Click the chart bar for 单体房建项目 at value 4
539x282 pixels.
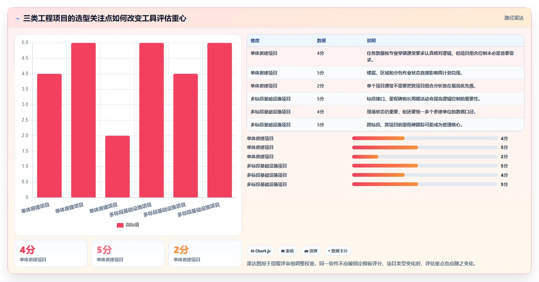[49, 136]
